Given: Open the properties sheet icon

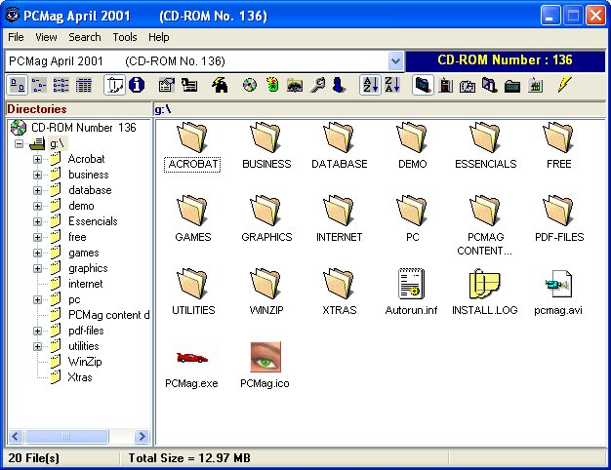Looking at the screenshot, I should point(167,85).
